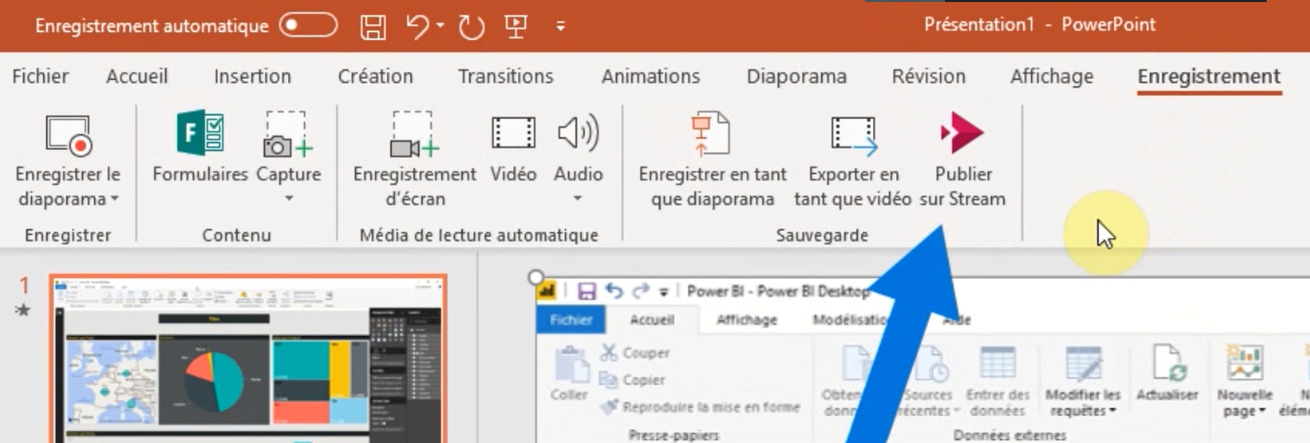Click the Coller paste icon in Power BI
The image size is (1310, 443).
point(571,364)
